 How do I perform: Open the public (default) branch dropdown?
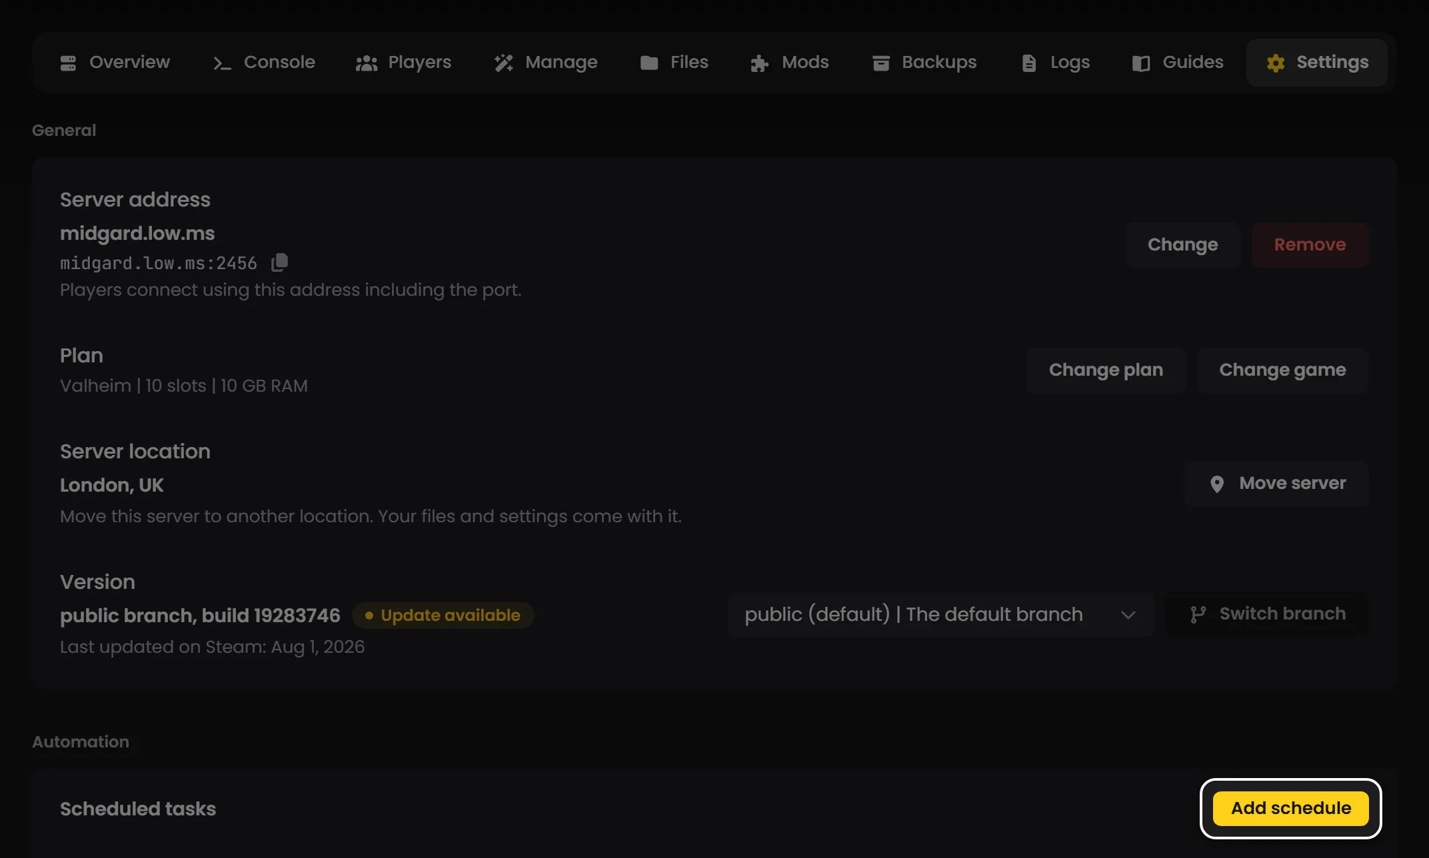pos(940,614)
